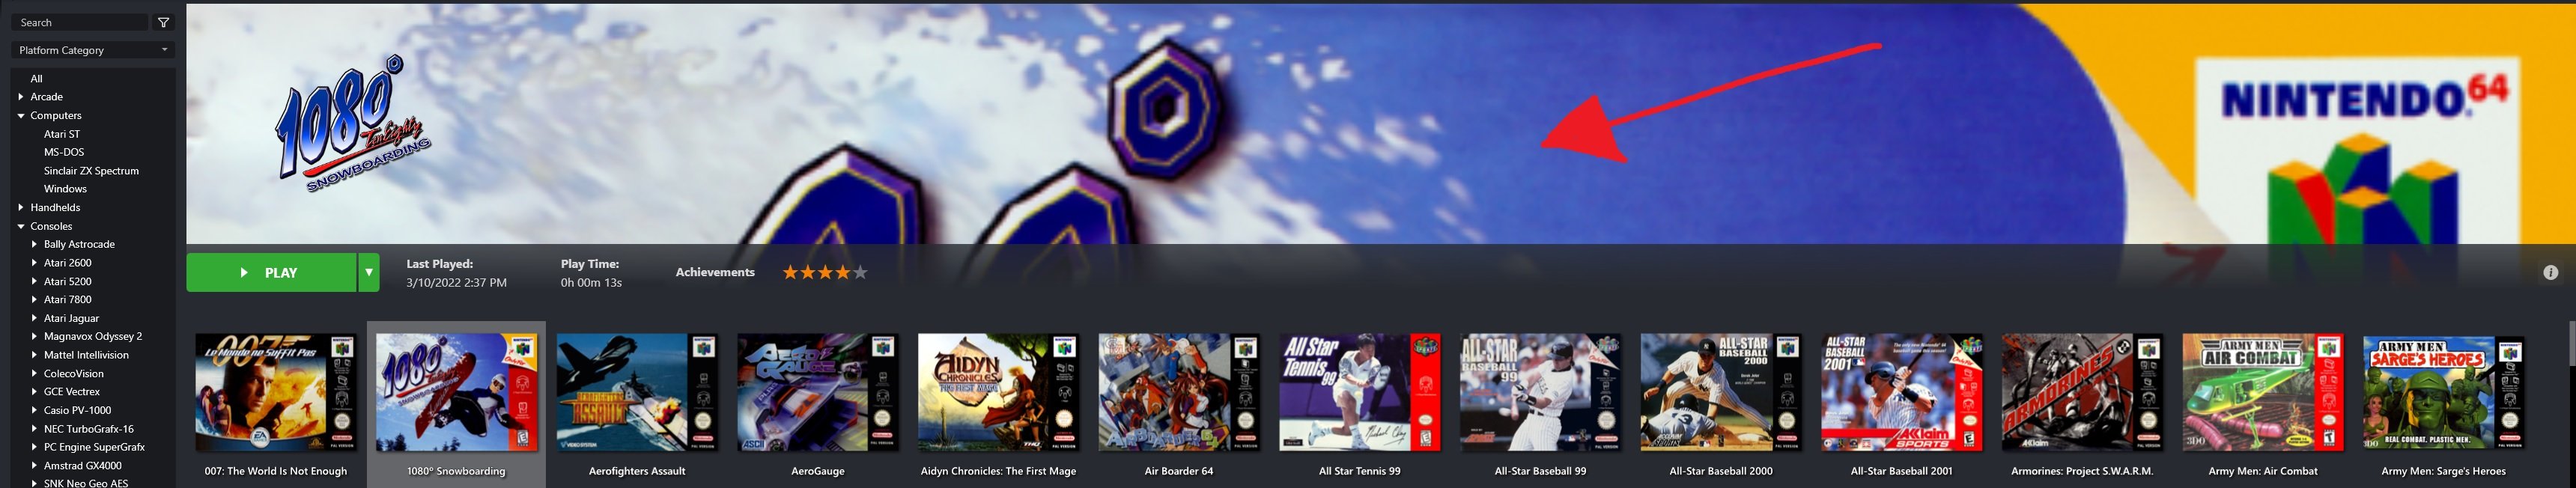Image resolution: width=2576 pixels, height=488 pixels.
Task: Select the Handhelds category
Action: coord(55,207)
